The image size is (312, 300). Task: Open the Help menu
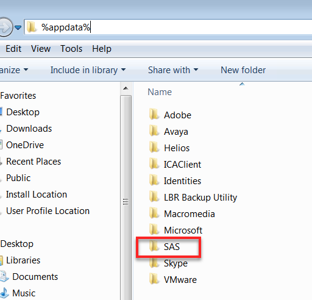tap(102, 49)
